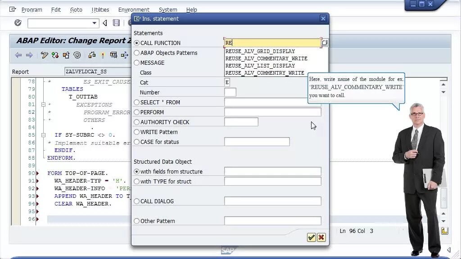Image resolution: width=461 pixels, height=259 pixels.
Task: Choose REUSE_ALV_COMMENTARY_WRITE from the suggestion list
Action: point(266,58)
